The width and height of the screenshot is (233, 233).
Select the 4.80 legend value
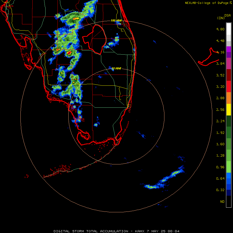220,29
